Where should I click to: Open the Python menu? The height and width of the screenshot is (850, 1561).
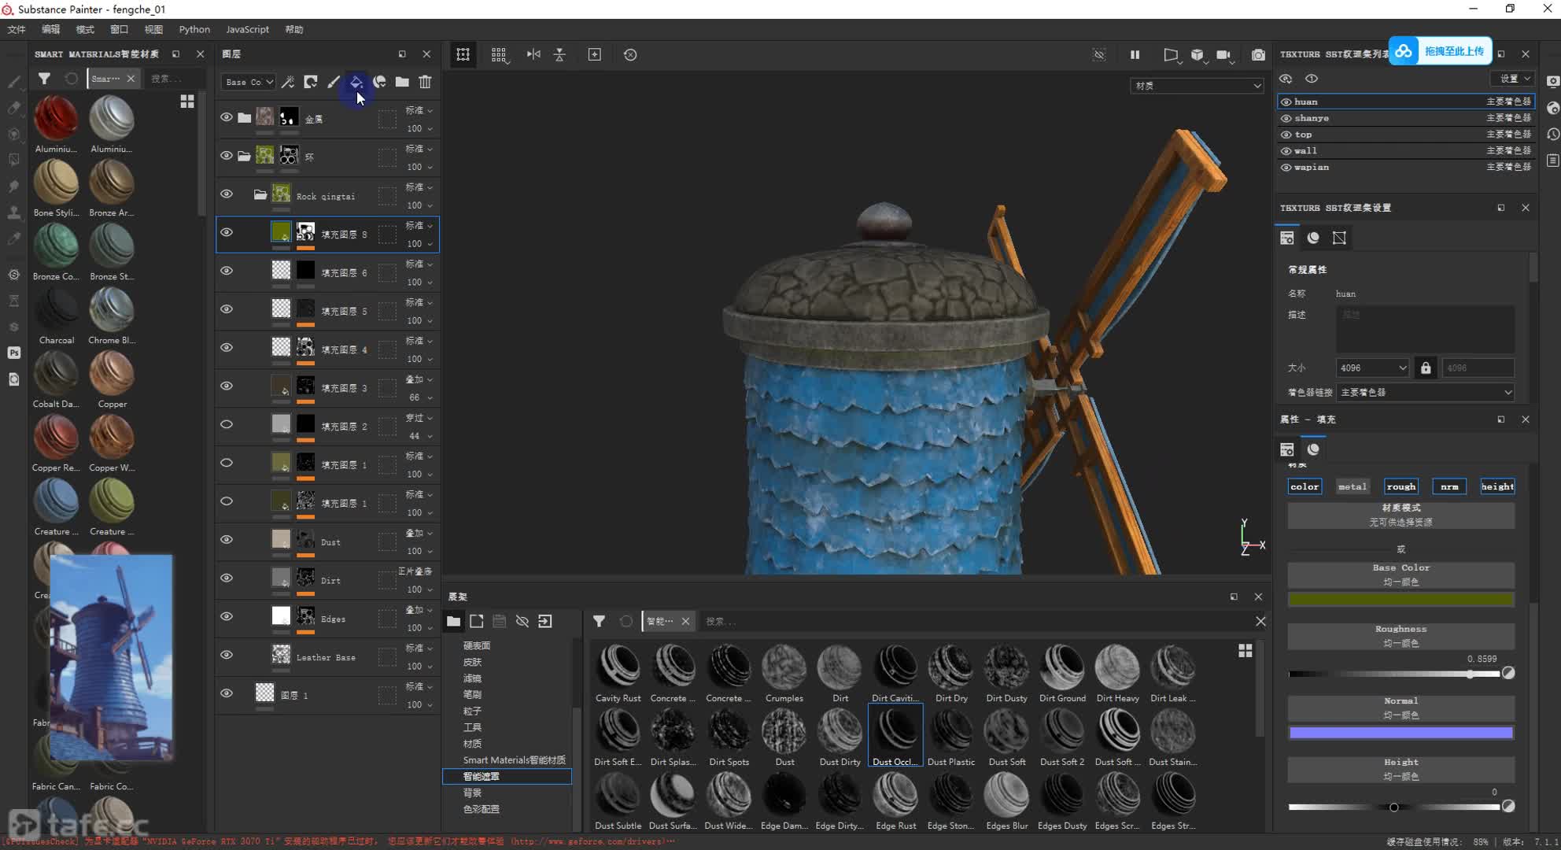(x=194, y=29)
